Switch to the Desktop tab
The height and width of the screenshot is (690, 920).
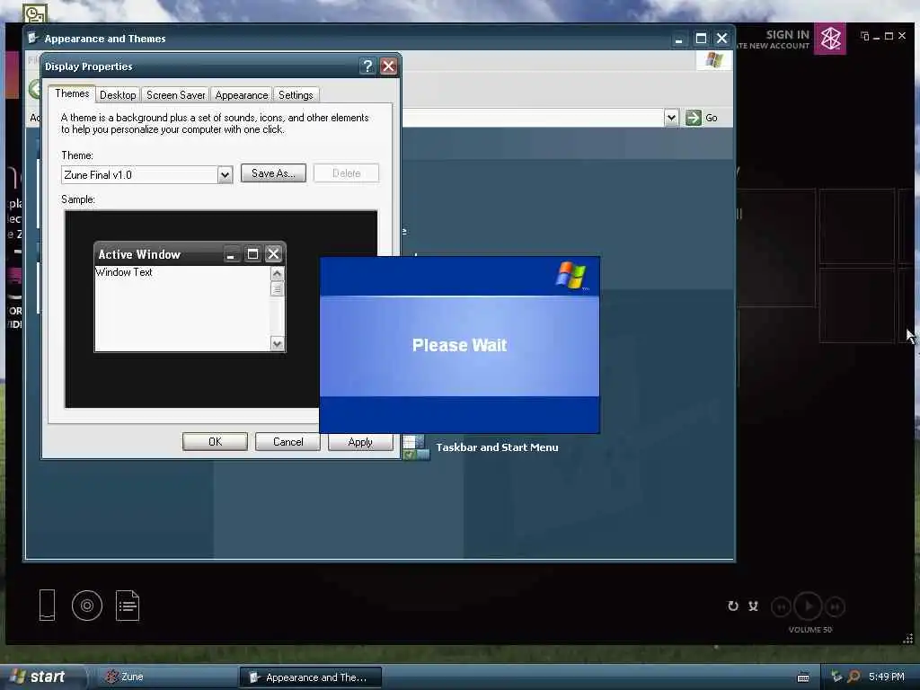[118, 95]
